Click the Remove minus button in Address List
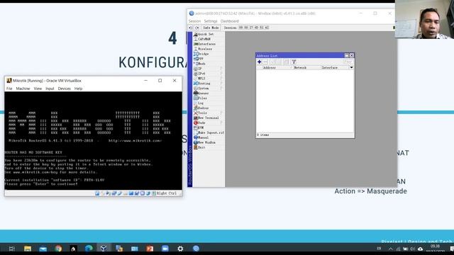 (266, 62)
